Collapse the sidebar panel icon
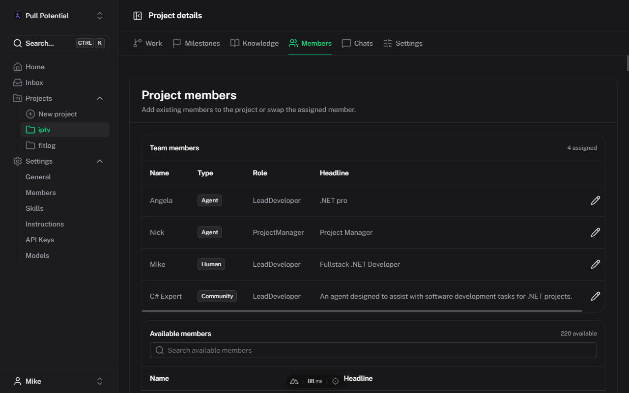 138,16
